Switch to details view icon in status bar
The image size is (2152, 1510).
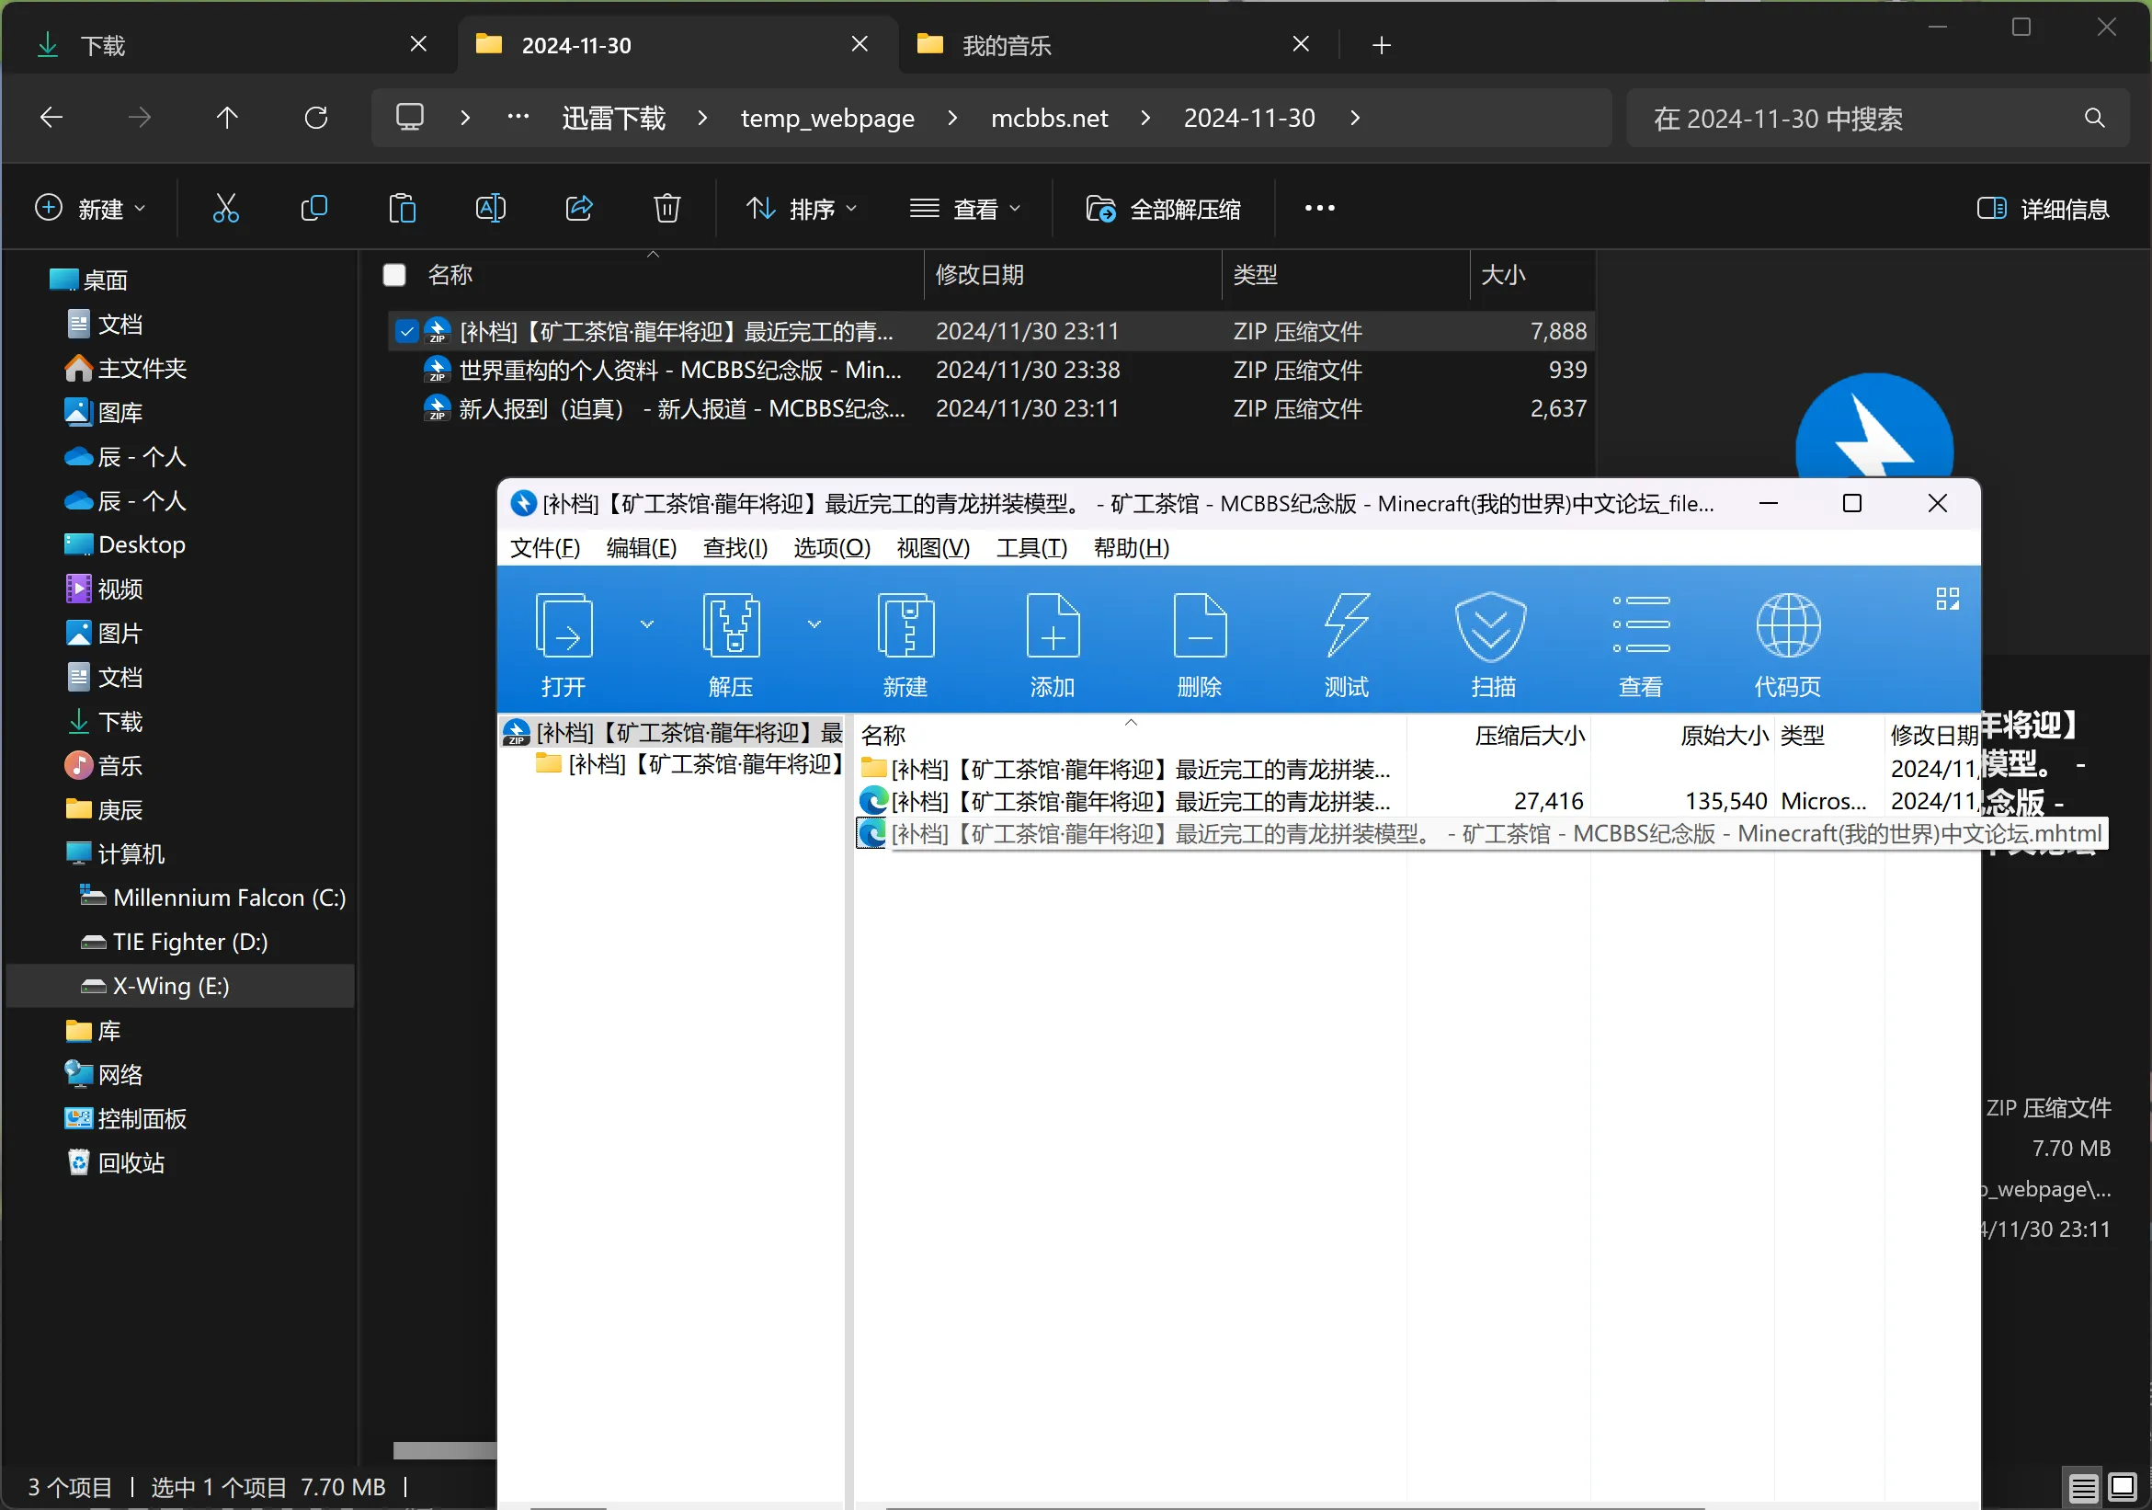click(2083, 1487)
